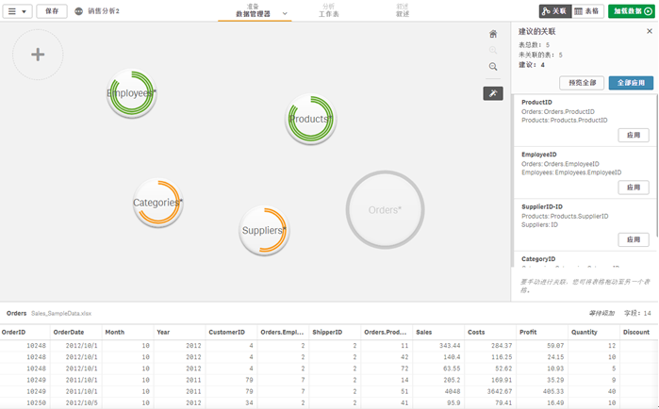The width and height of the screenshot is (659, 409).
Task: Click the 字段: 14 field count
Action: (x=637, y=313)
